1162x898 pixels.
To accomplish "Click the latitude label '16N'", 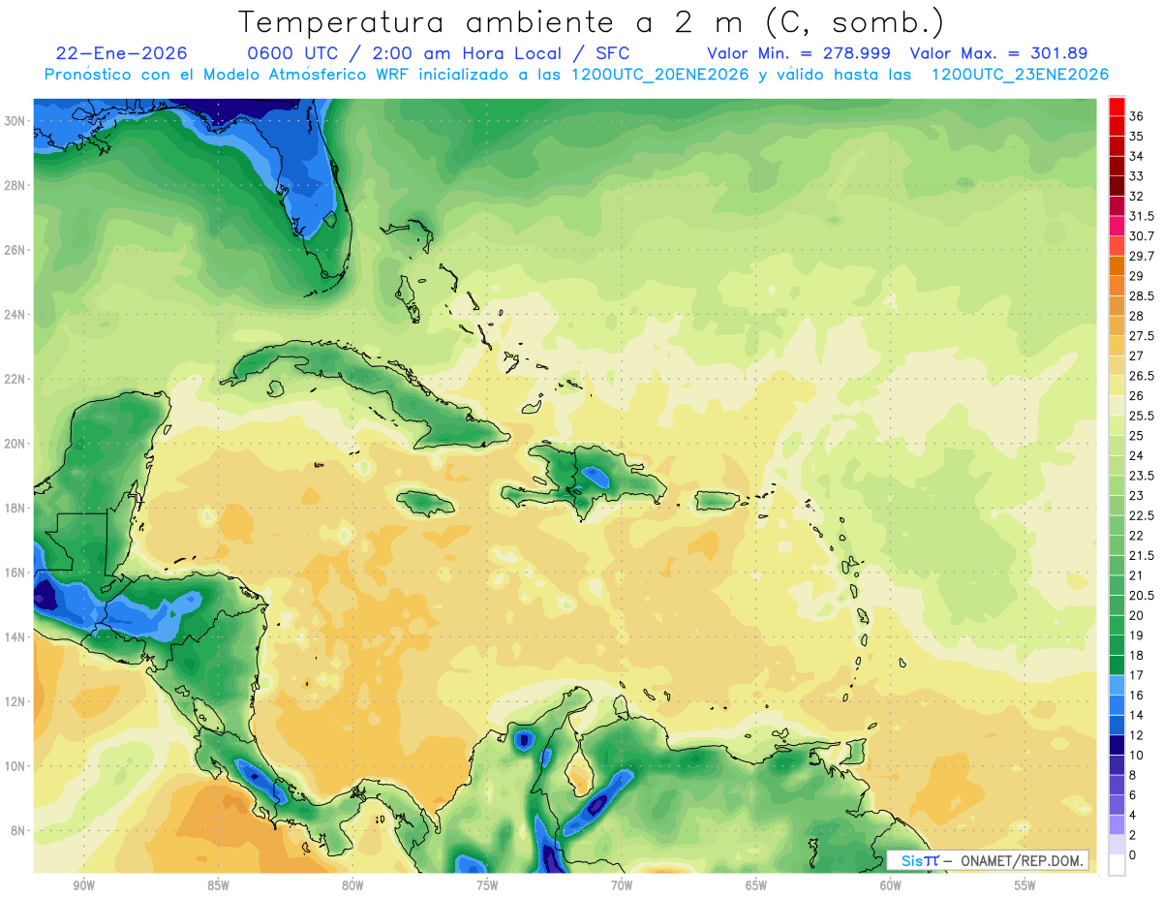I will 16,573.
